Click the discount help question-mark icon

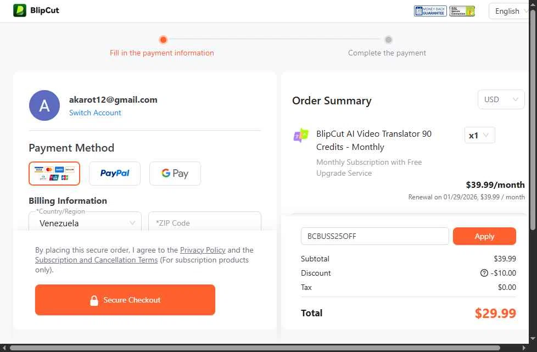pos(484,273)
